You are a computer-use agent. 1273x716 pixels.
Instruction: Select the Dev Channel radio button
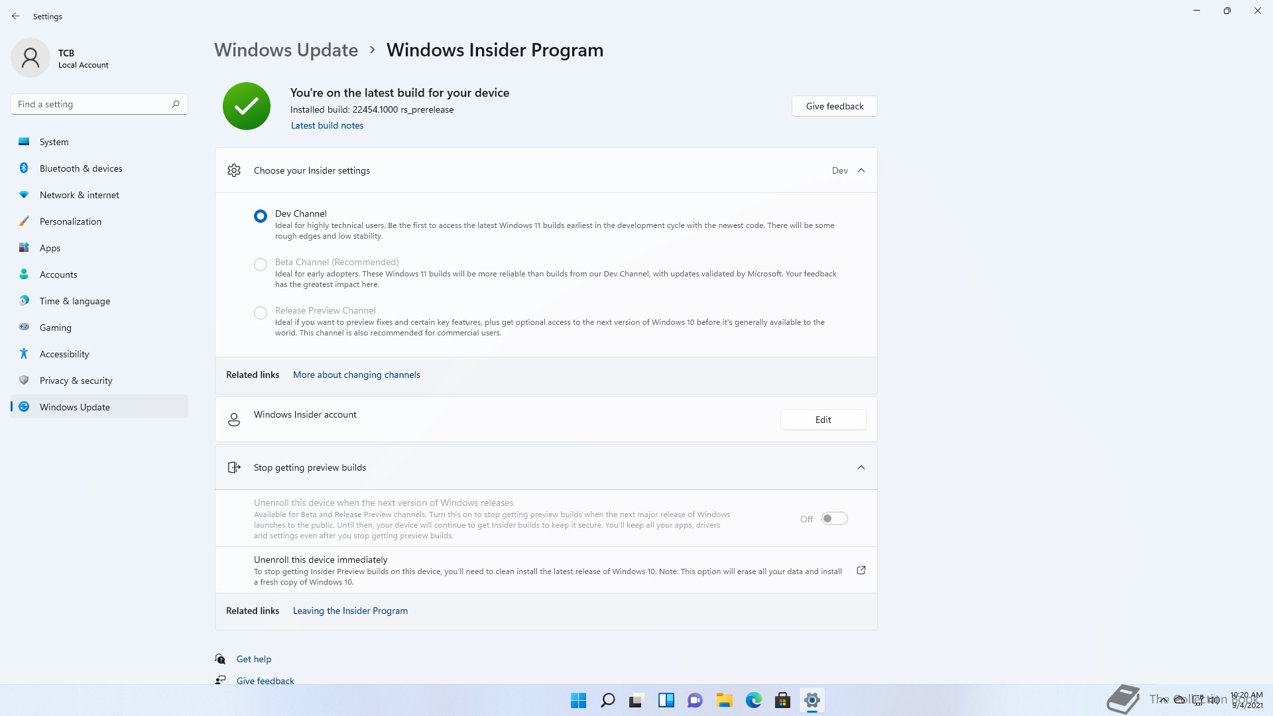pos(261,216)
